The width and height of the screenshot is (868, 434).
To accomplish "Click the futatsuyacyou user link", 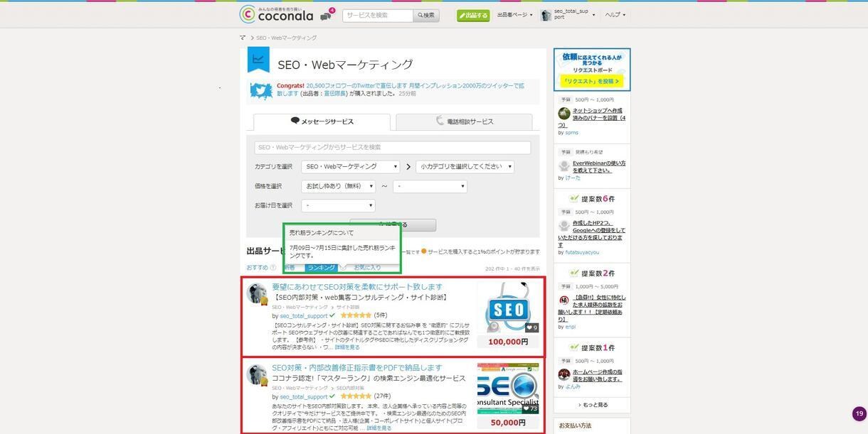I will [x=583, y=252].
